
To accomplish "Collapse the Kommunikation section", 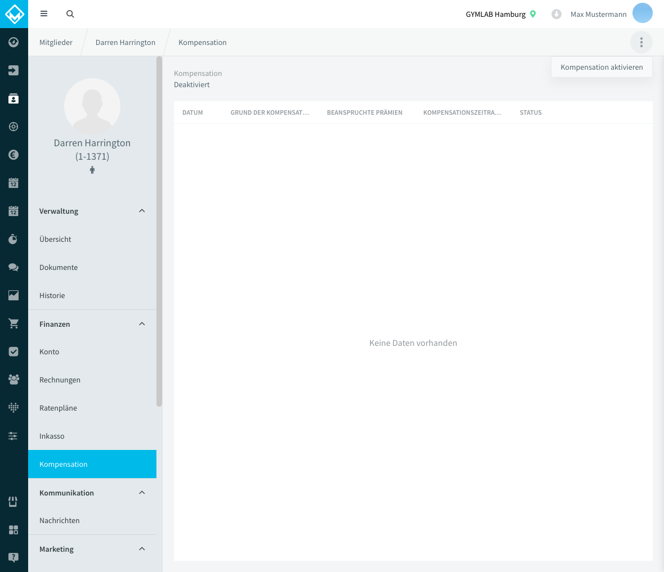I will point(142,492).
